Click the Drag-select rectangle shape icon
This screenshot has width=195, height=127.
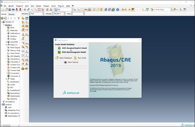(82, 9)
